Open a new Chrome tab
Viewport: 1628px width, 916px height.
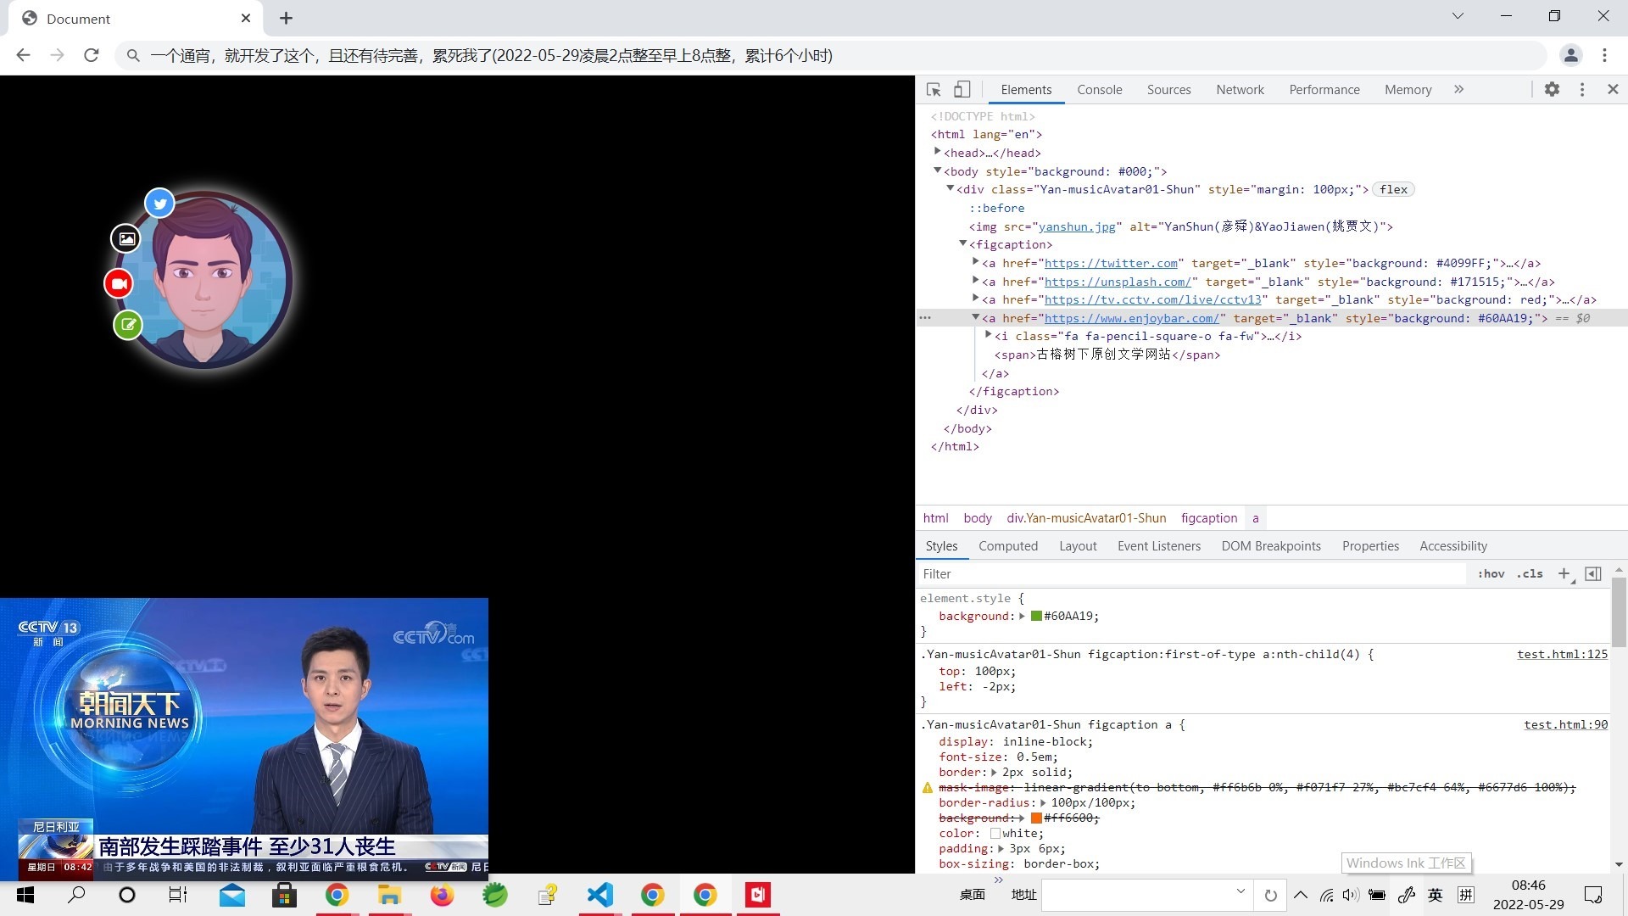286,18
